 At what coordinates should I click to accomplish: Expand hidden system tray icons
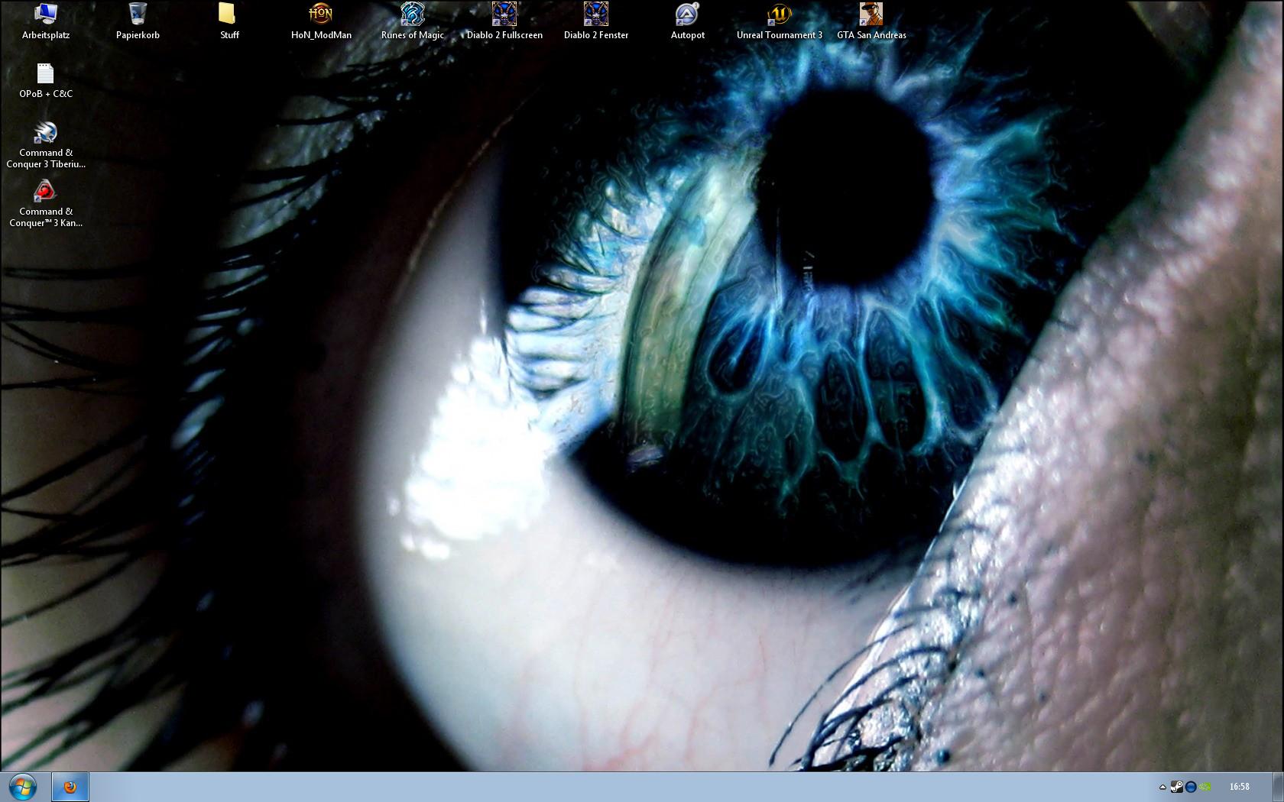(1162, 787)
